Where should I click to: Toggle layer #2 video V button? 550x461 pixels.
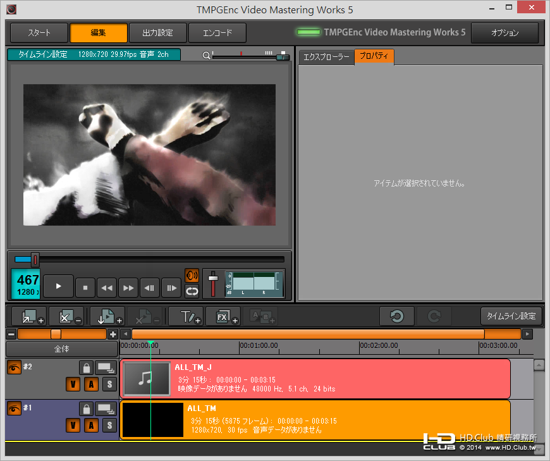click(73, 384)
